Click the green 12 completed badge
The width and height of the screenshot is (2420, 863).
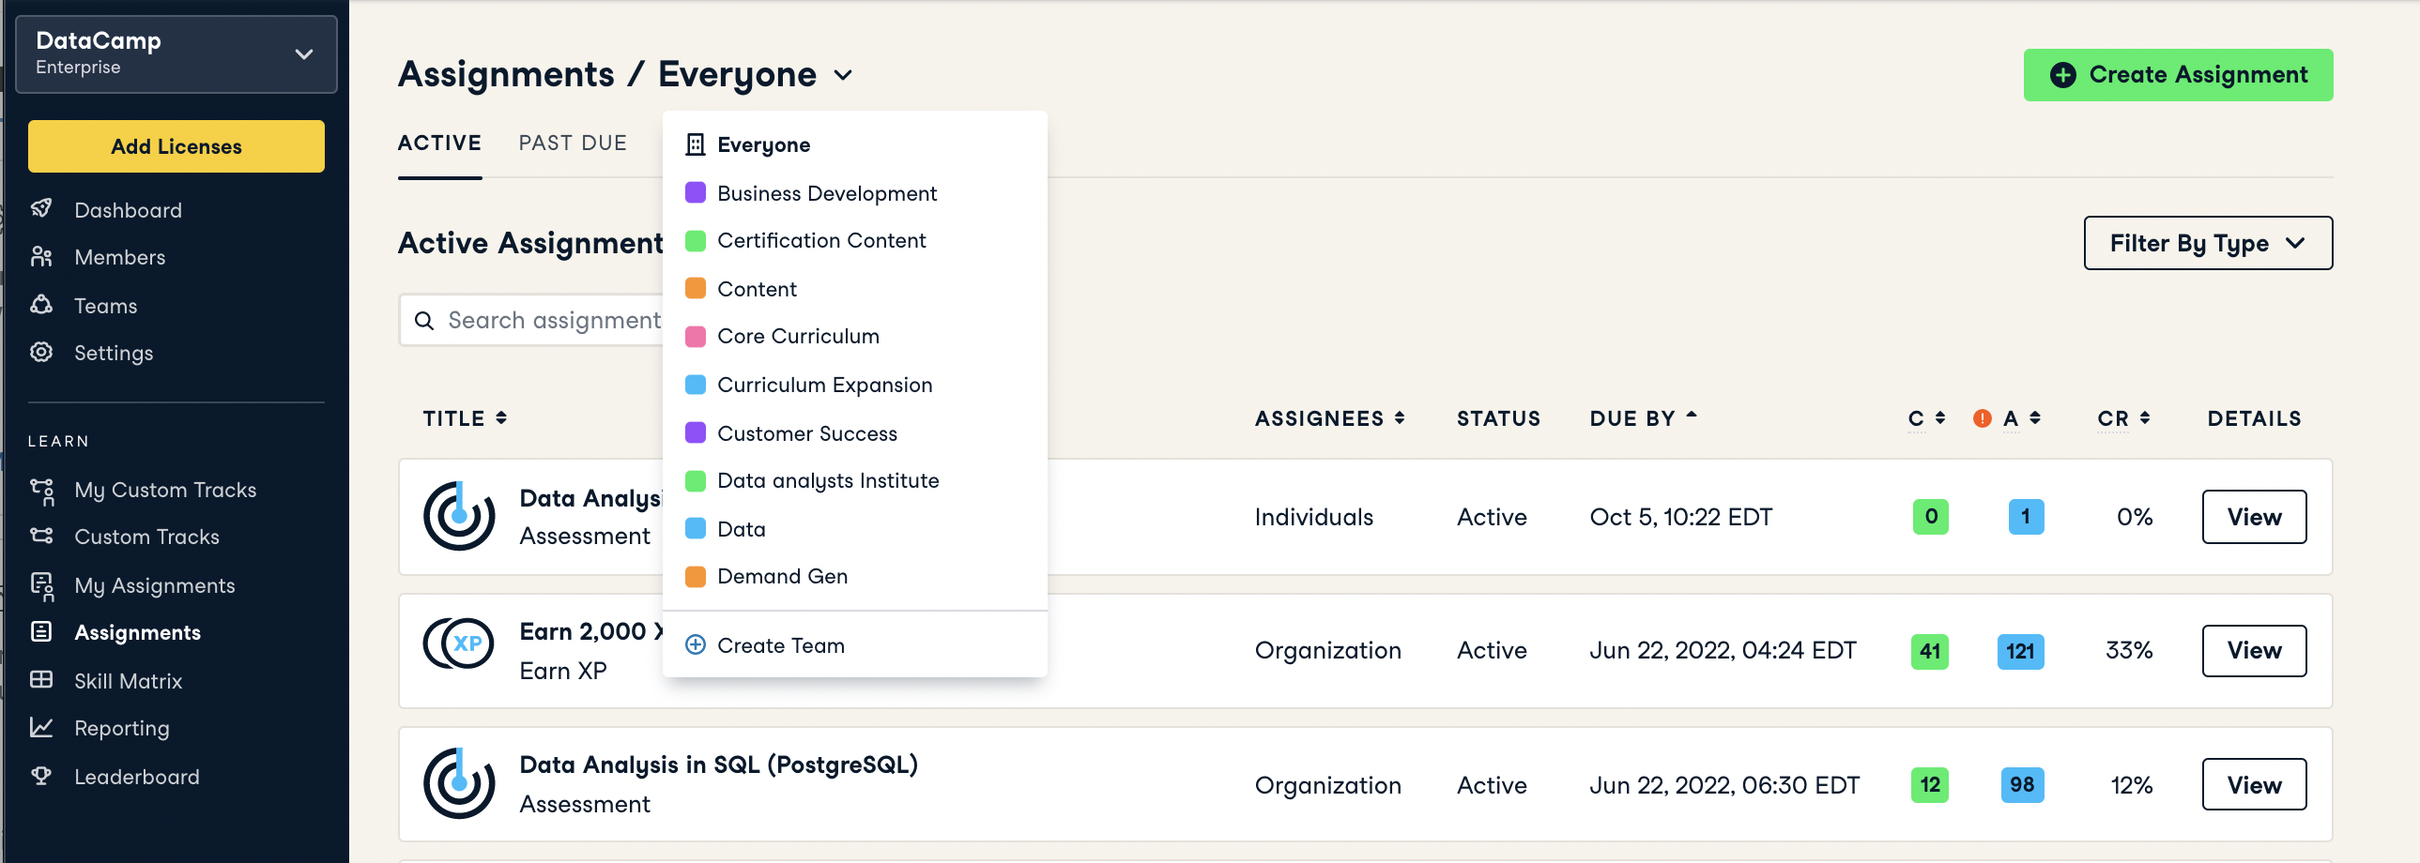(x=1930, y=784)
